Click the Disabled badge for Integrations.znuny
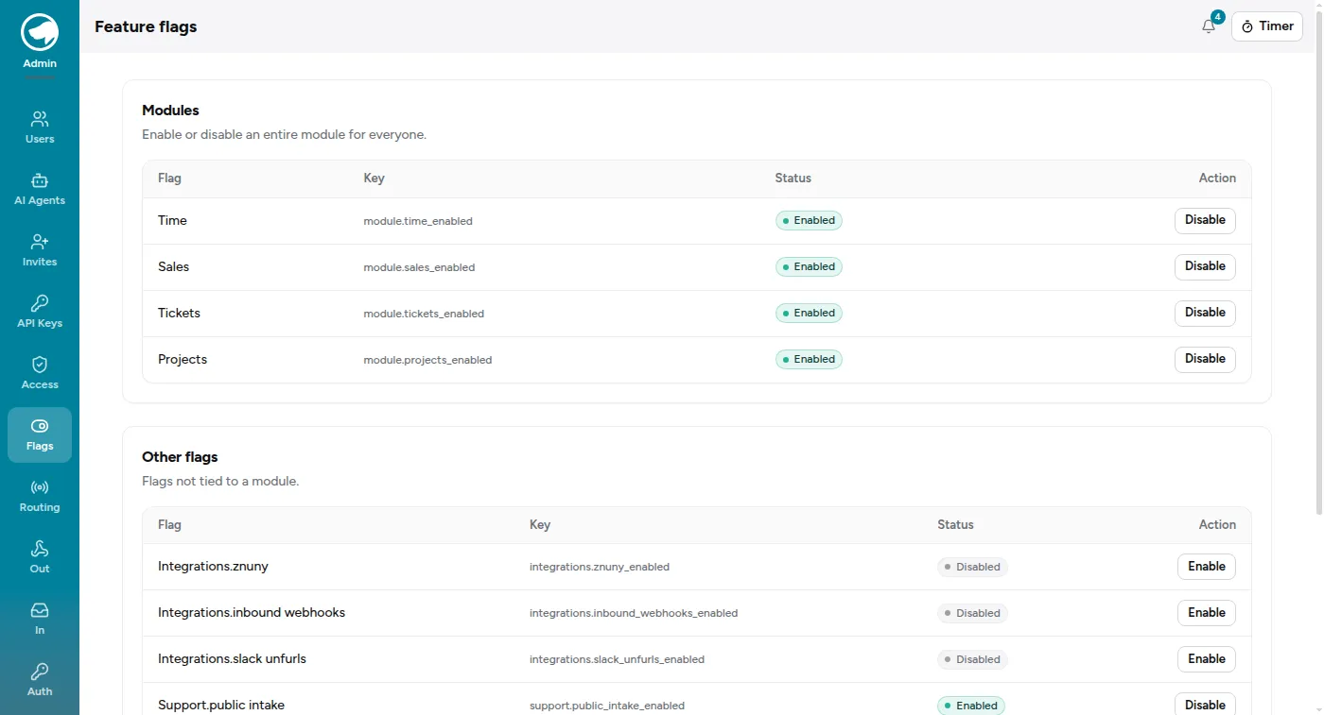 972,567
